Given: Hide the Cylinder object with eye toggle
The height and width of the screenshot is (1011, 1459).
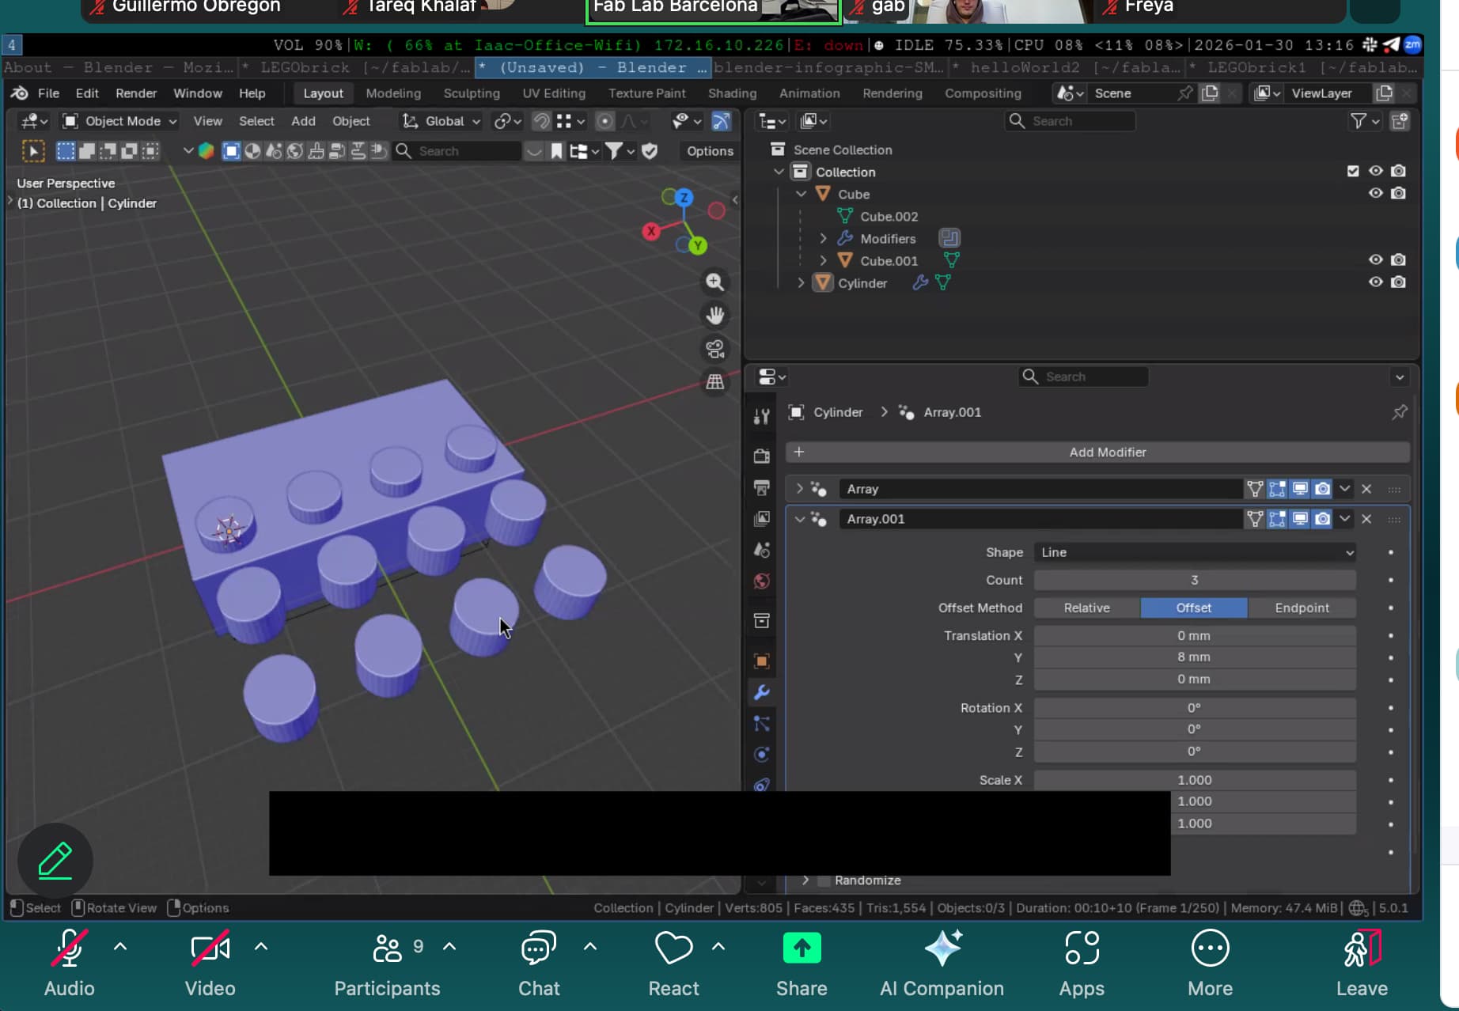Looking at the screenshot, I should (x=1375, y=282).
